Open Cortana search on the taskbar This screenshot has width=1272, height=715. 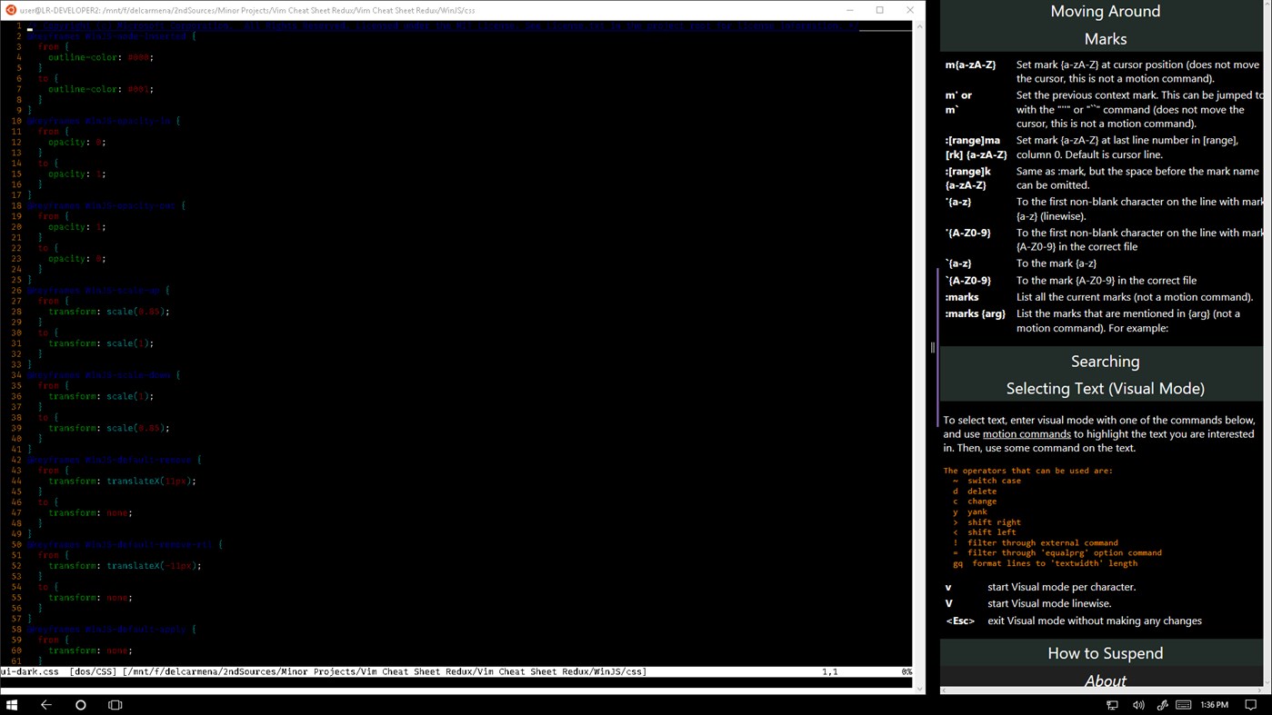pyautogui.click(x=80, y=704)
